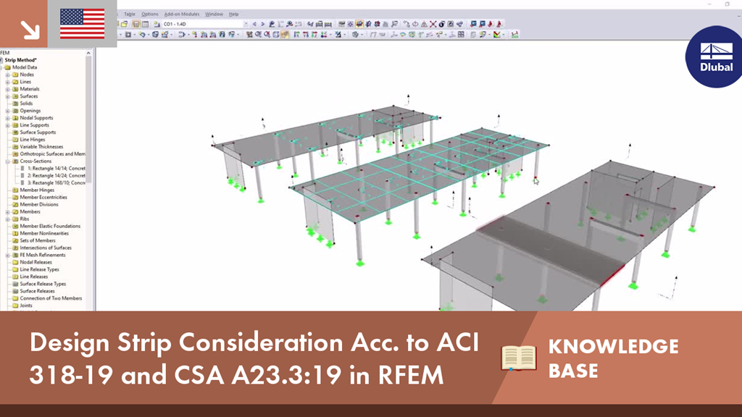The width and height of the screenshot is (742, 417).
Task: Expand the Surfaces tree folder
Action: pos(7,96)
